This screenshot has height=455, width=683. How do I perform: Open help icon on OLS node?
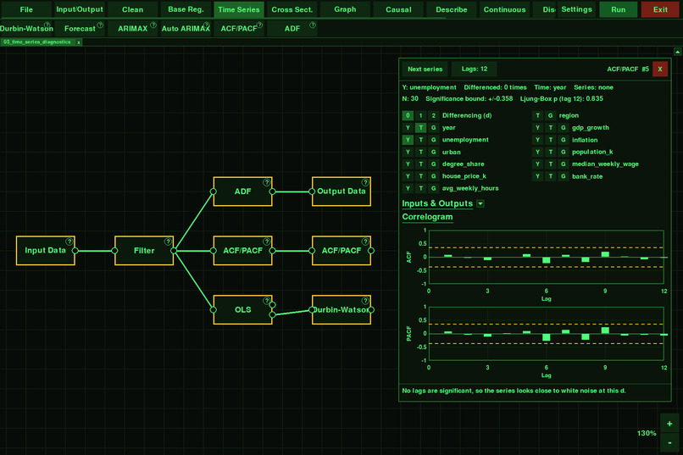266,301
